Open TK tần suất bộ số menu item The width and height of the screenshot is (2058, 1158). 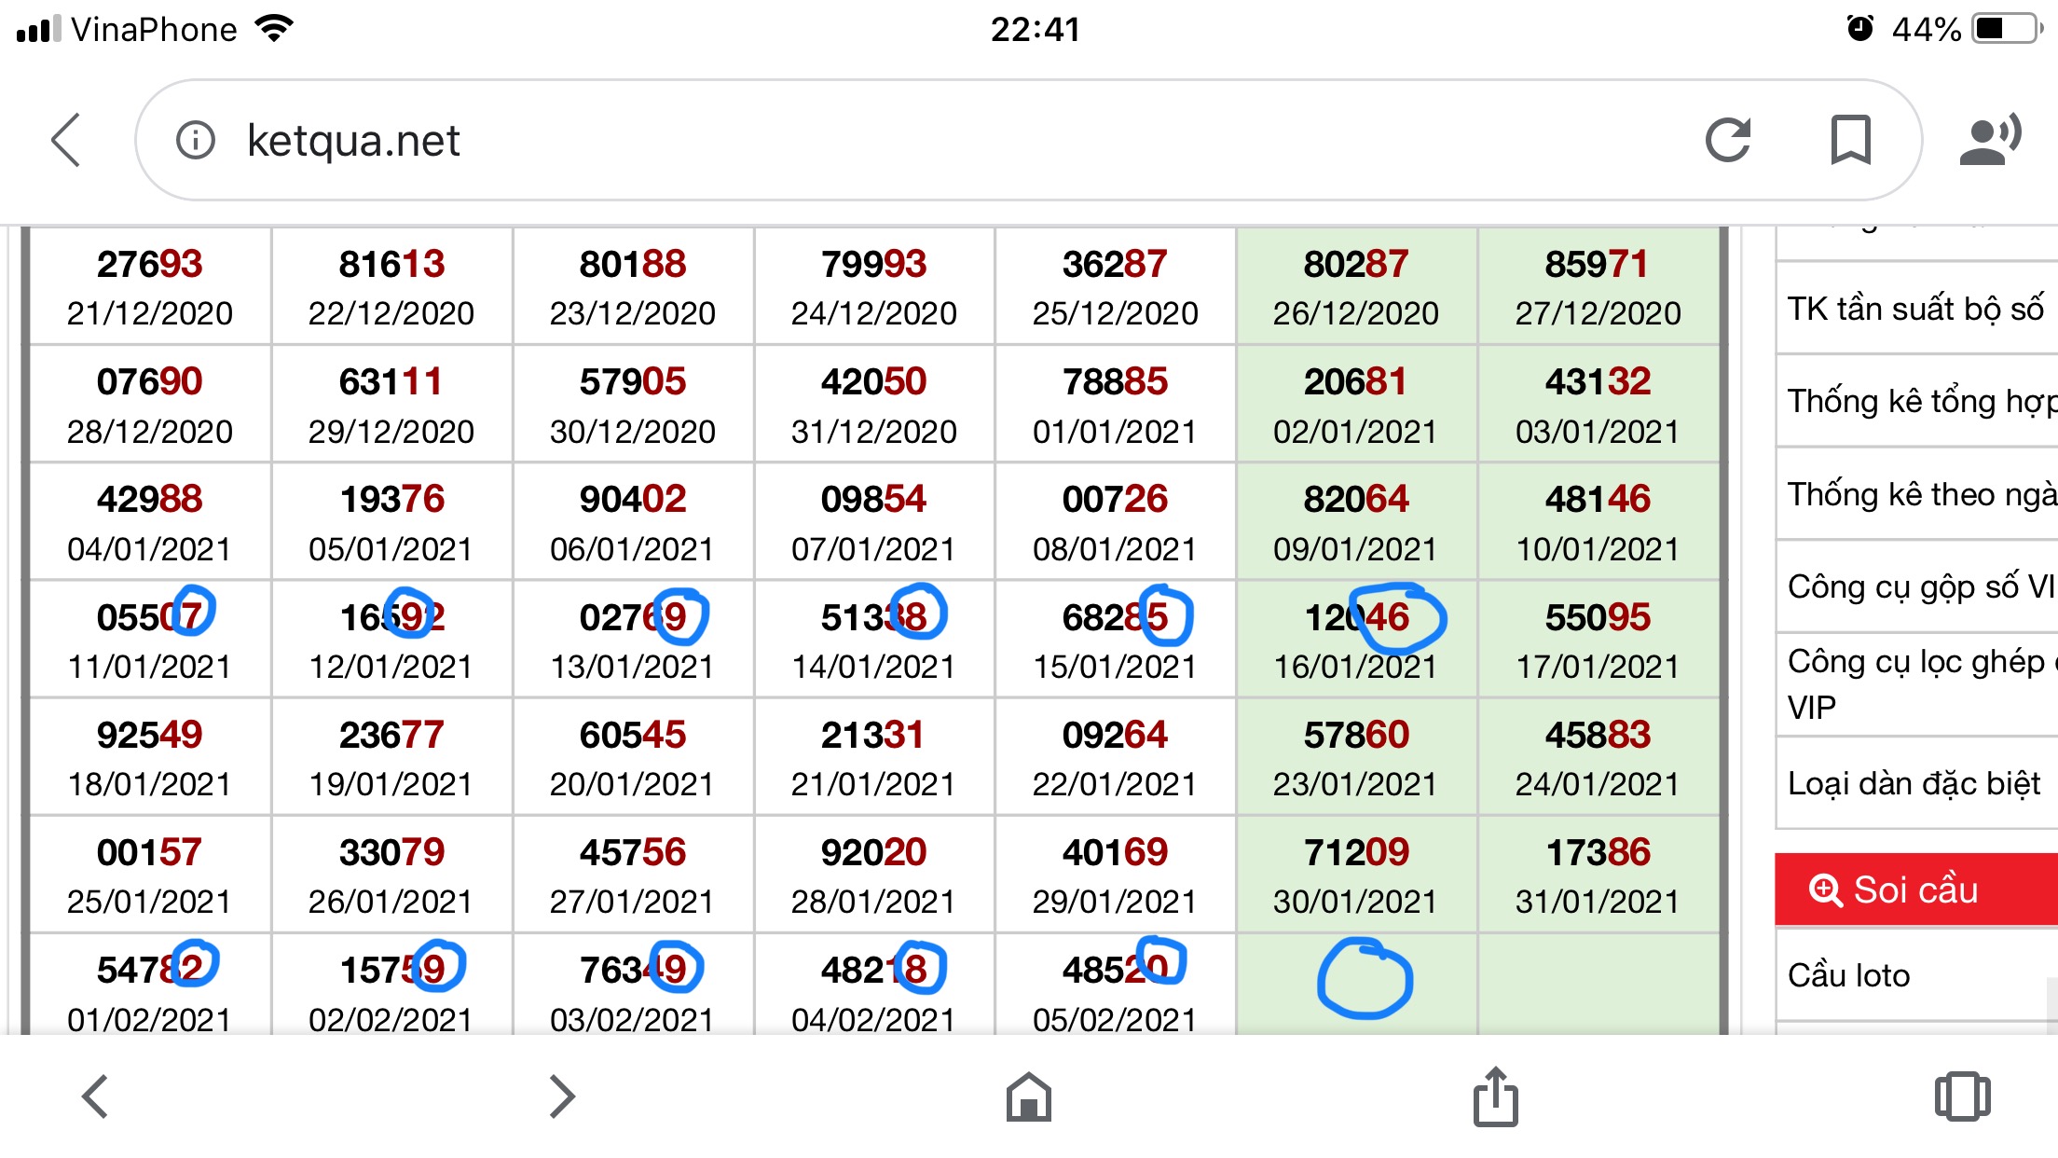tap(1915, 309)
